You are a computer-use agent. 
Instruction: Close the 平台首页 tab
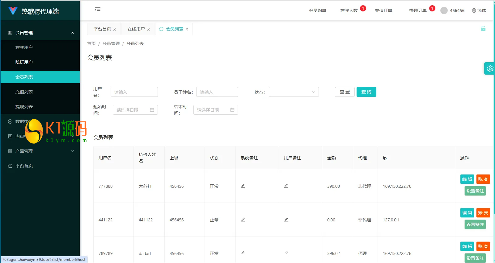coord(115,29)
